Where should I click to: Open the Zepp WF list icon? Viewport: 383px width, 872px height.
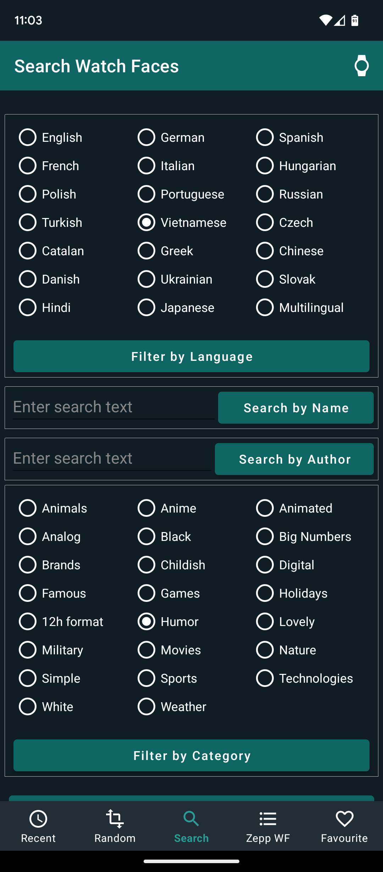[268, 819]
